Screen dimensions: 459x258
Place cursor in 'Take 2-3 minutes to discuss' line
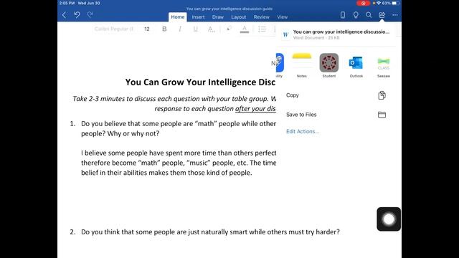click(174, 99)
